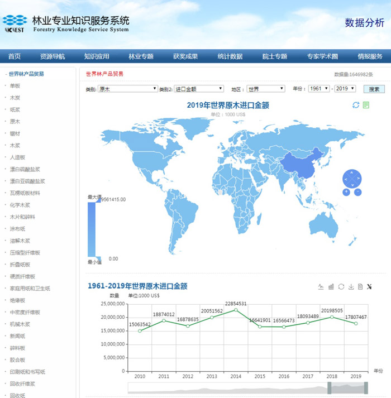Click the 数据量:1646982条 count text

tap(354, 74)
